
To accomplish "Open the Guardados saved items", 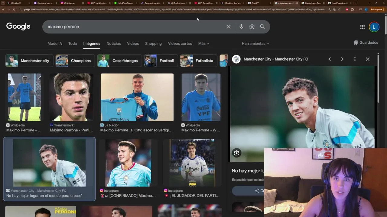I will coord(366,43).
